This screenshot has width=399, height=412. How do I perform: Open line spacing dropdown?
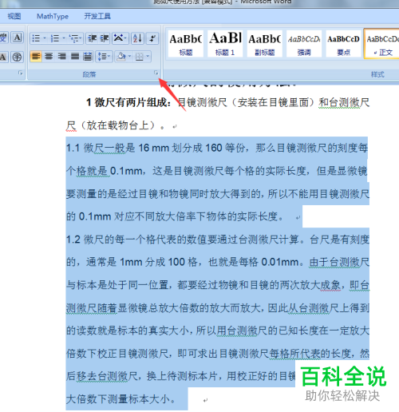click(104, 57)
